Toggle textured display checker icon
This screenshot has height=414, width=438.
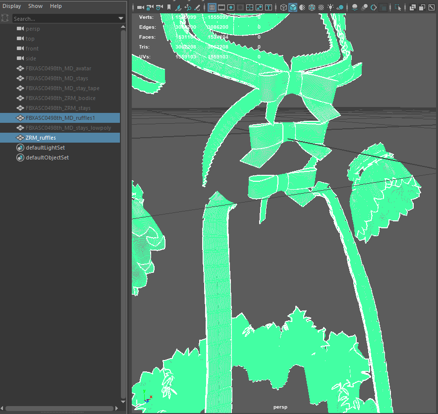[321, 7]
